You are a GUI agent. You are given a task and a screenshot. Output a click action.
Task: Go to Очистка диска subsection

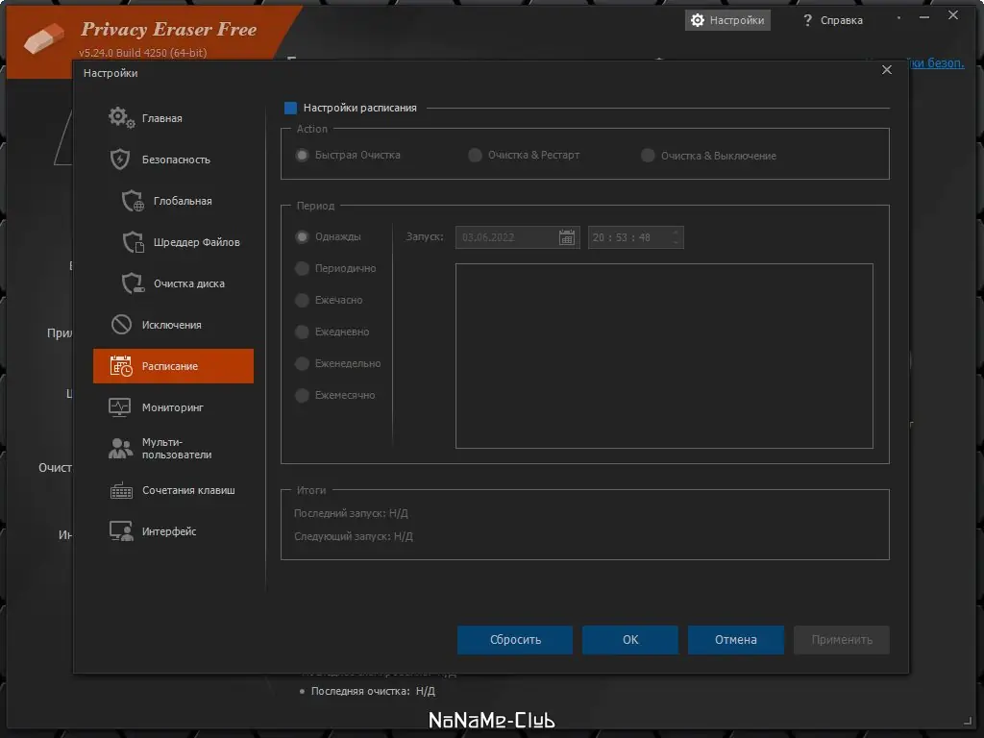click(173, 283)
